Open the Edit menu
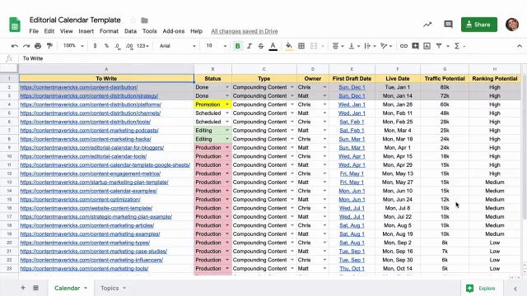The width and height of the screenshot is (527, 296). pyautogui.click(x=49, y=31)
